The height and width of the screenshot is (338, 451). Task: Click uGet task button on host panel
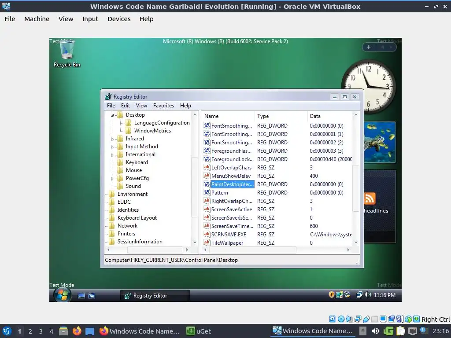(199, 331)
